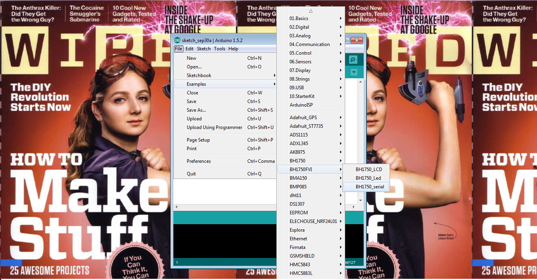Choose Open... from File menu

225,67
